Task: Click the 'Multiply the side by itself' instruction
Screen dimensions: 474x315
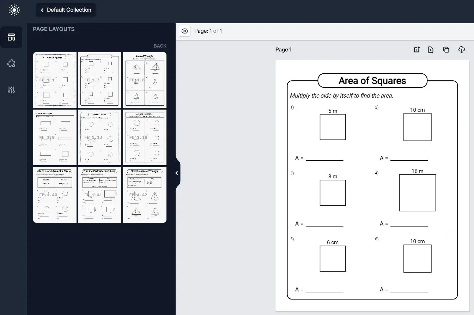Action: point(341,96)
